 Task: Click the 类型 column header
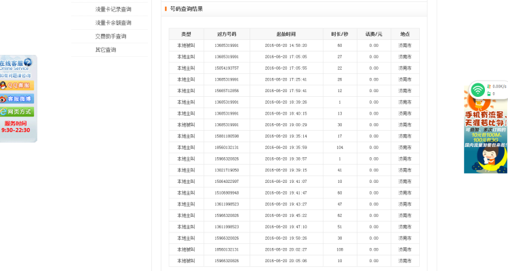point(186,34)
